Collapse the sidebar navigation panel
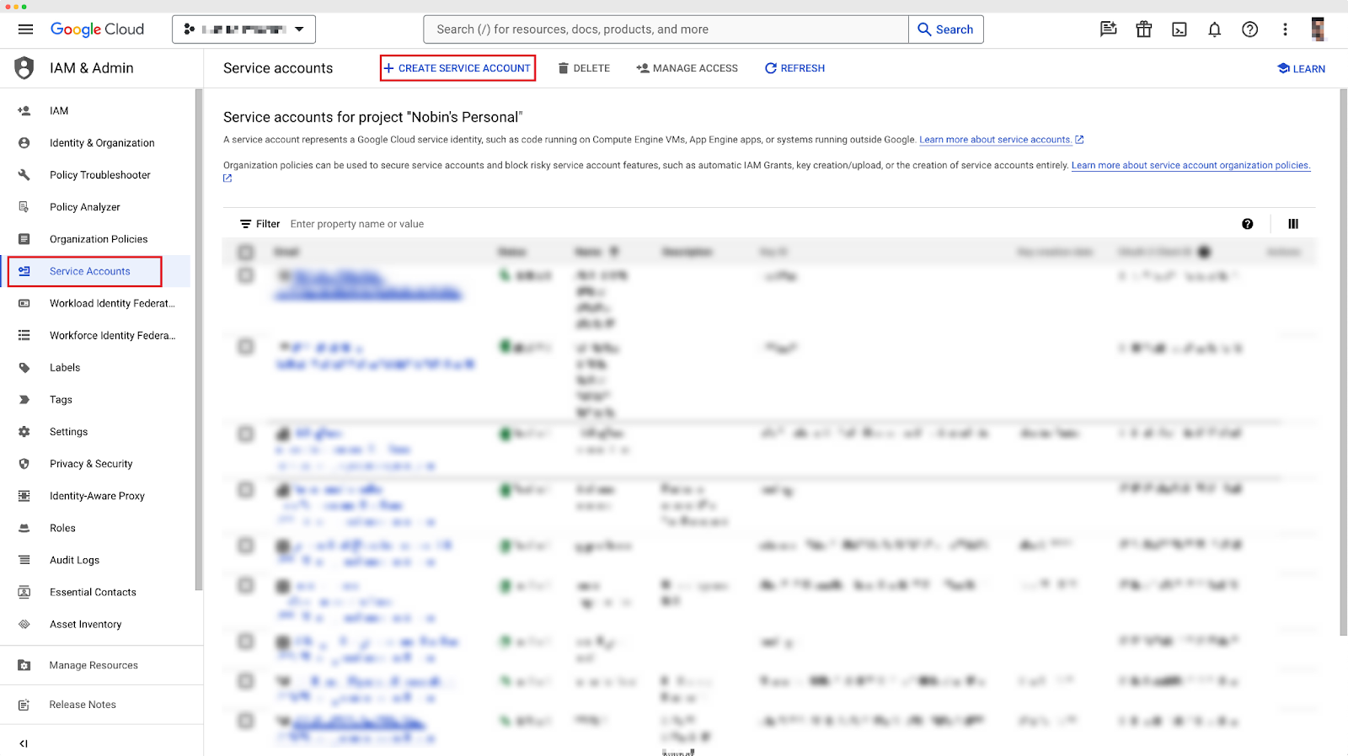 (24, 743)
